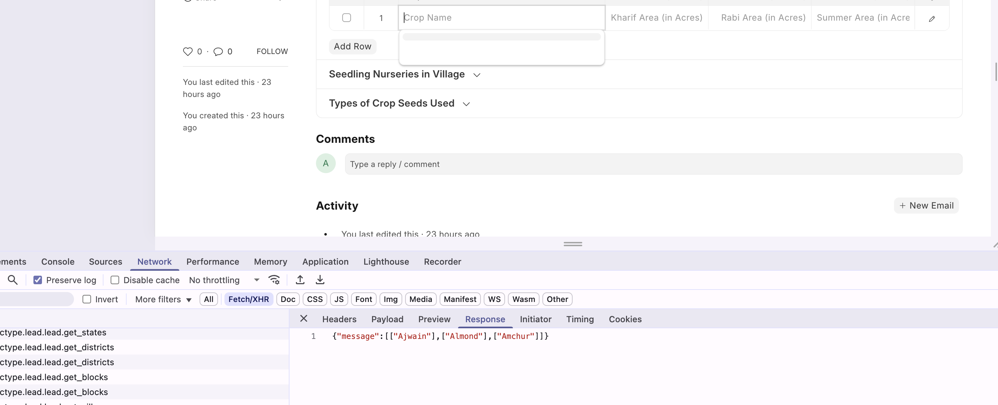Click the like heart icon

(x=187, y=52)
